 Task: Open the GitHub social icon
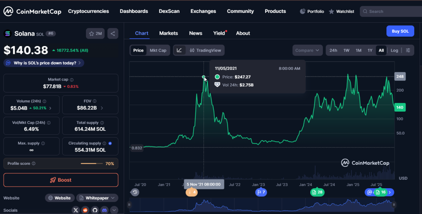point(95,210)
